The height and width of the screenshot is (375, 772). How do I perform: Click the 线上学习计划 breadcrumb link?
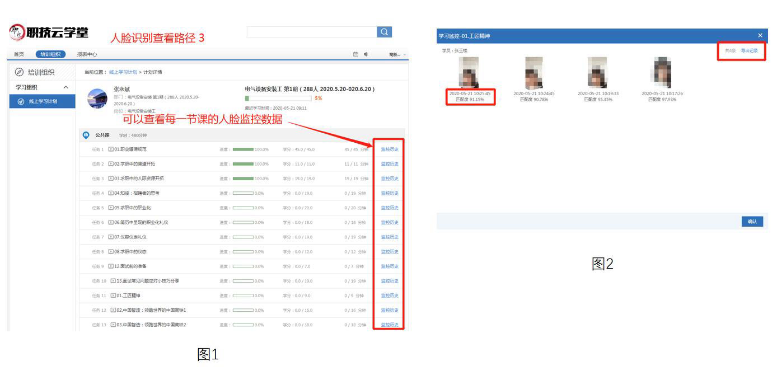[x=123, y=72]
